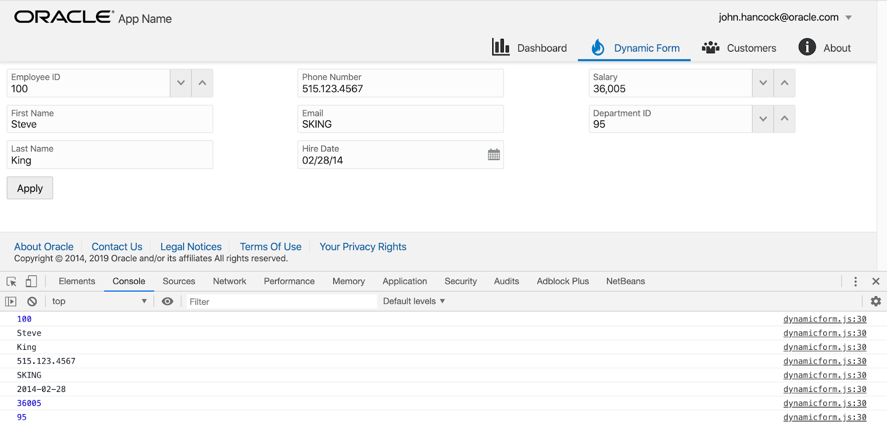Open the Terms Of Use link

(x=271, y=247)
